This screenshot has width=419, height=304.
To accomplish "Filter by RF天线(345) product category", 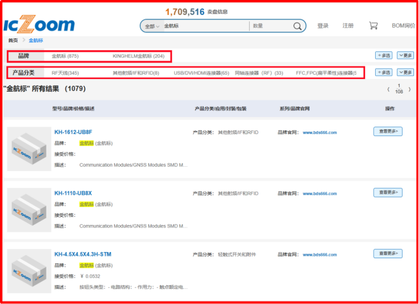I will pos(65,73).
